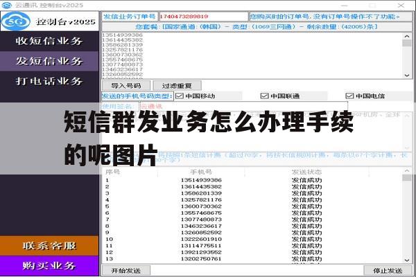
Task: Click results table scrollbar down arrow
Action: (x=407, y=260)
